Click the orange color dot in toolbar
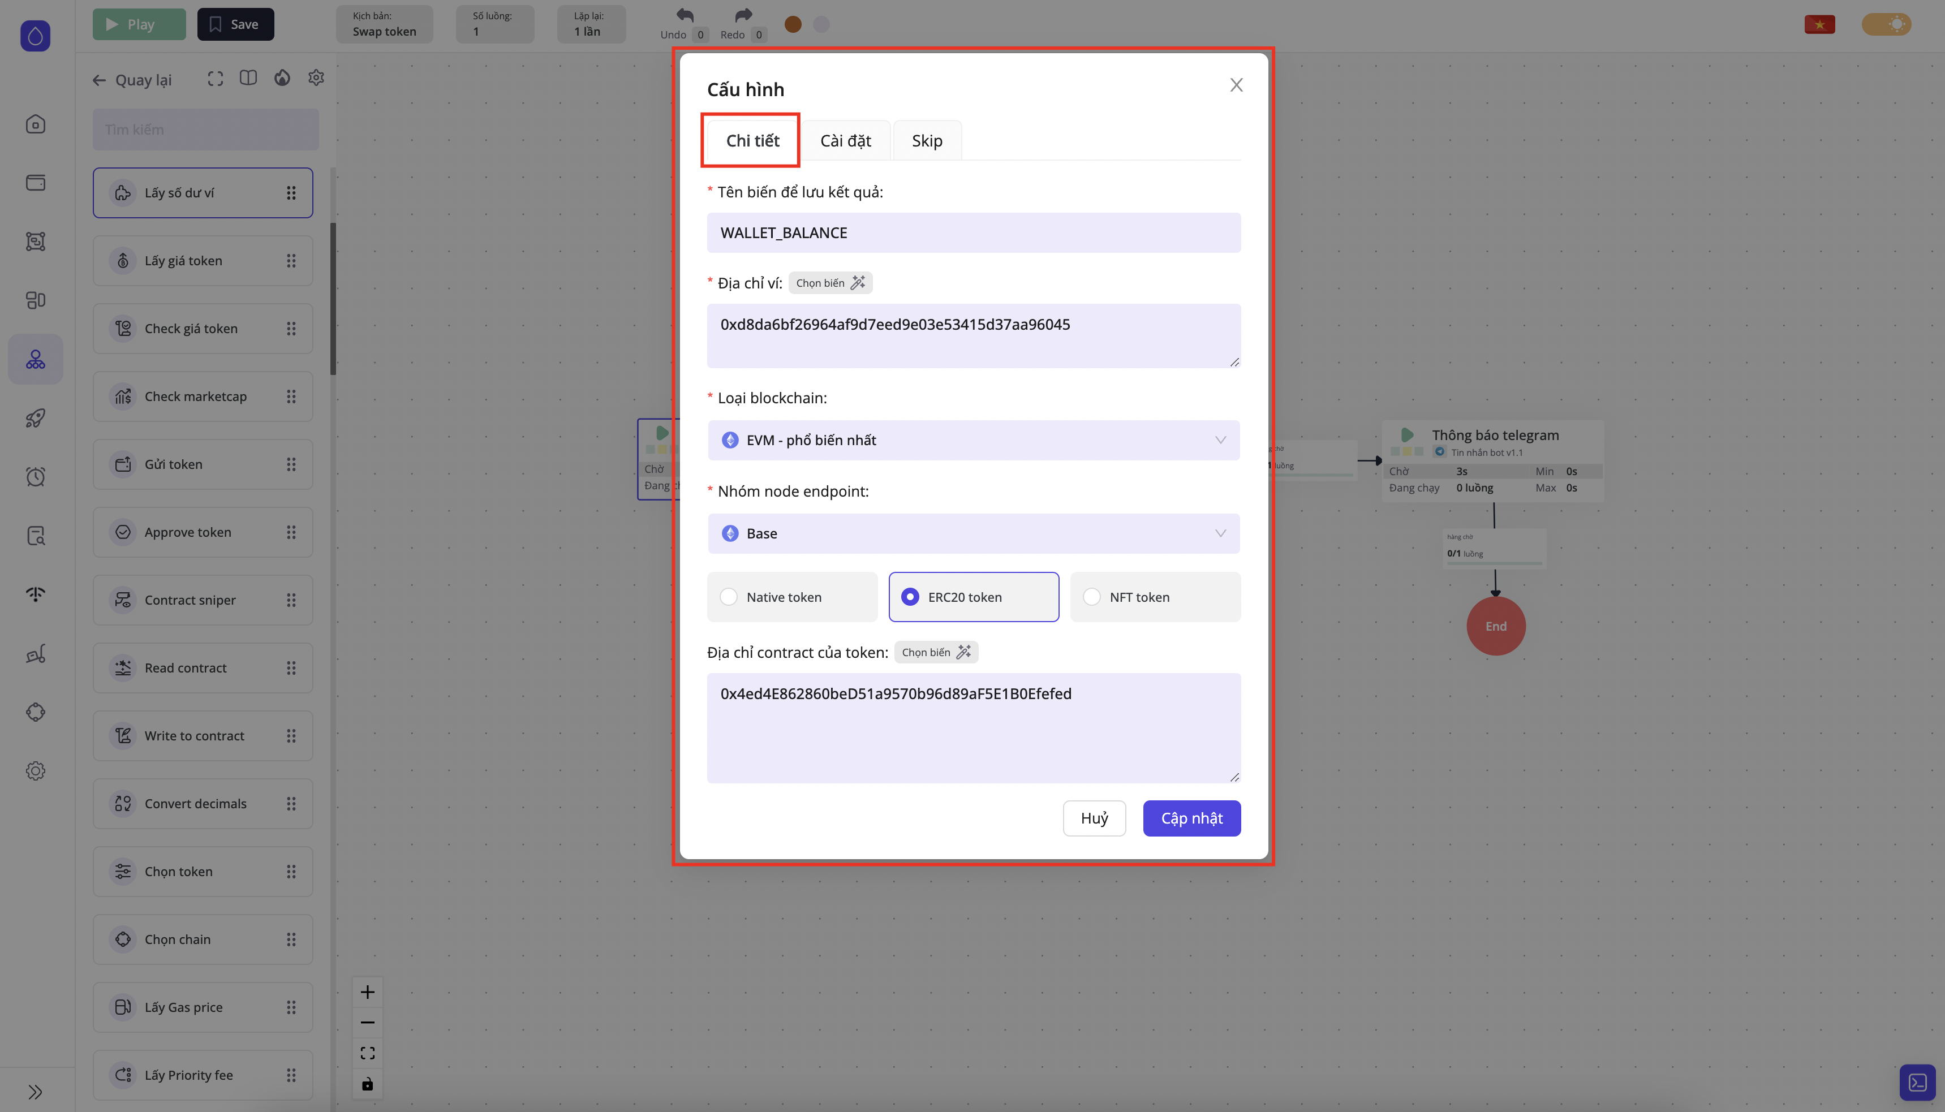The width and height of the screenshot is (1945, 1112). click(793, 24)
